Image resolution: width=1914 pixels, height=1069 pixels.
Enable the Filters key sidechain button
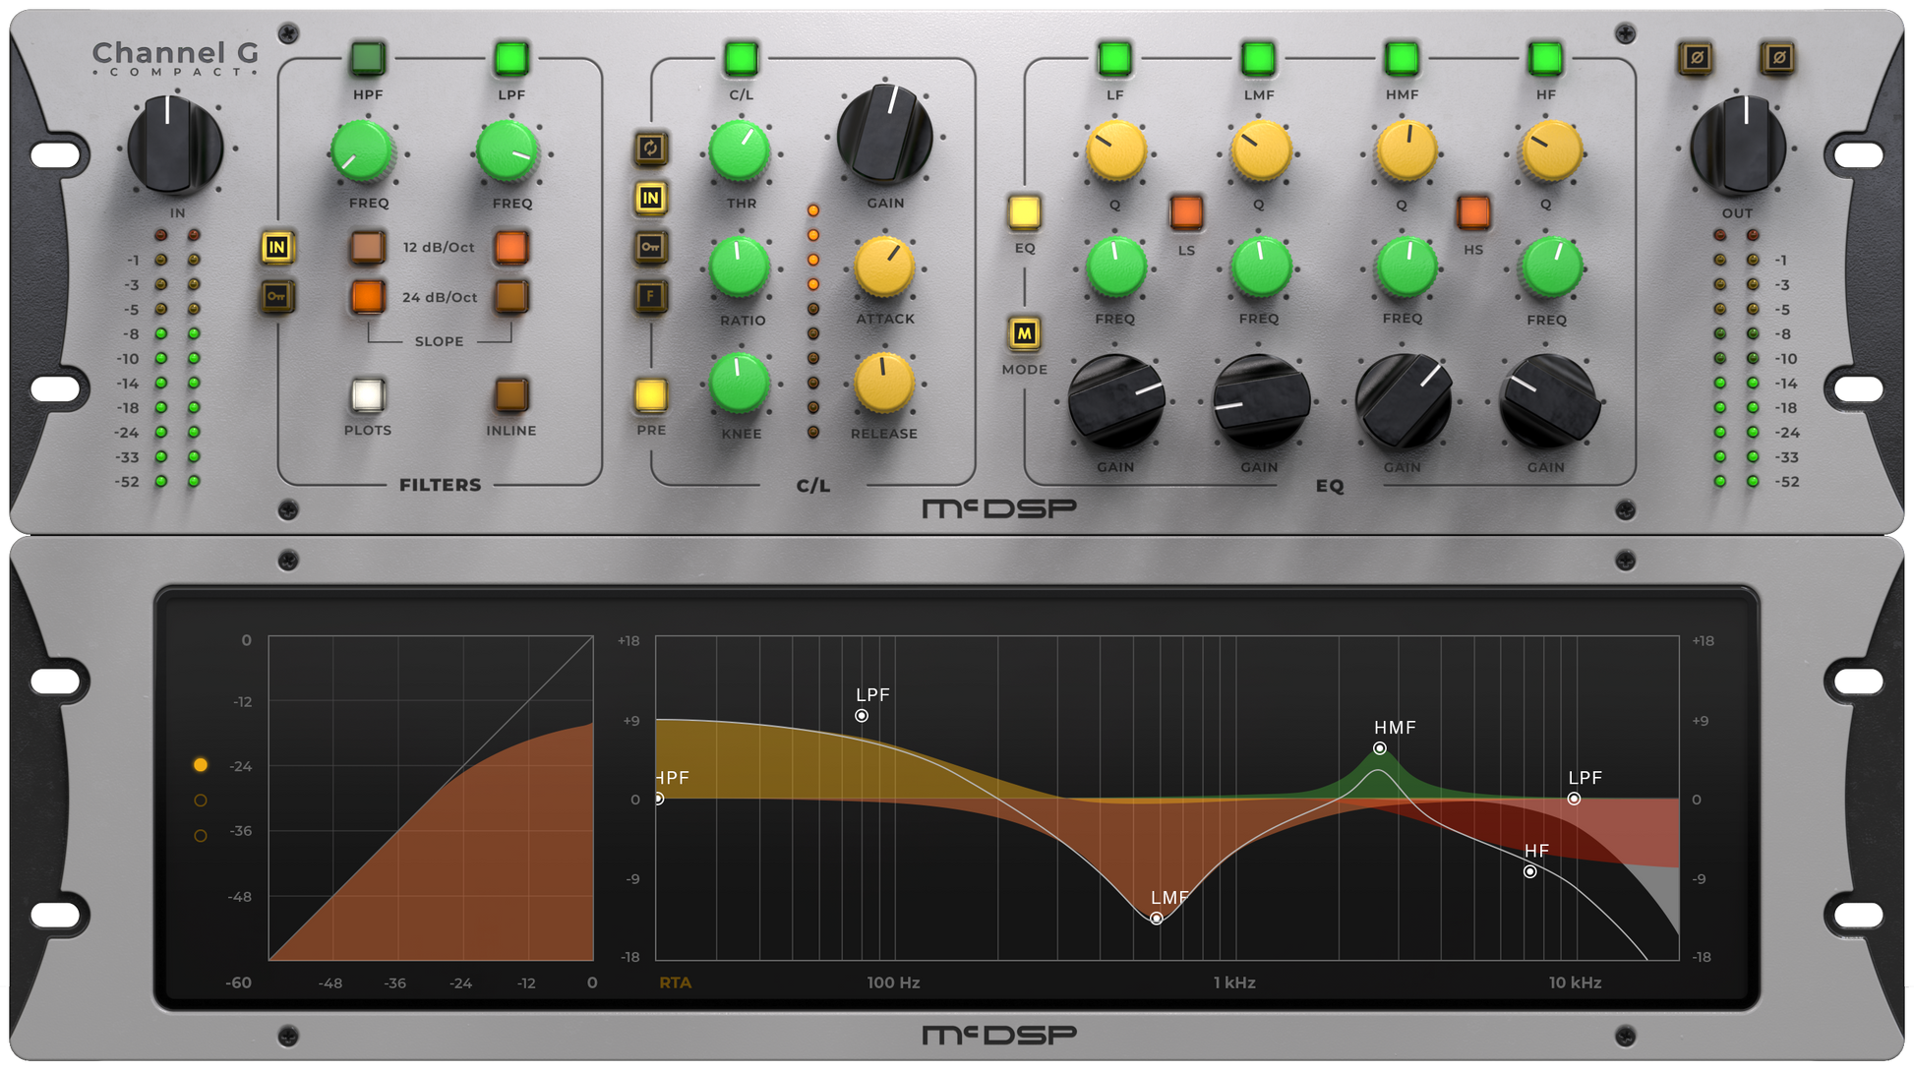coord(277,296)
